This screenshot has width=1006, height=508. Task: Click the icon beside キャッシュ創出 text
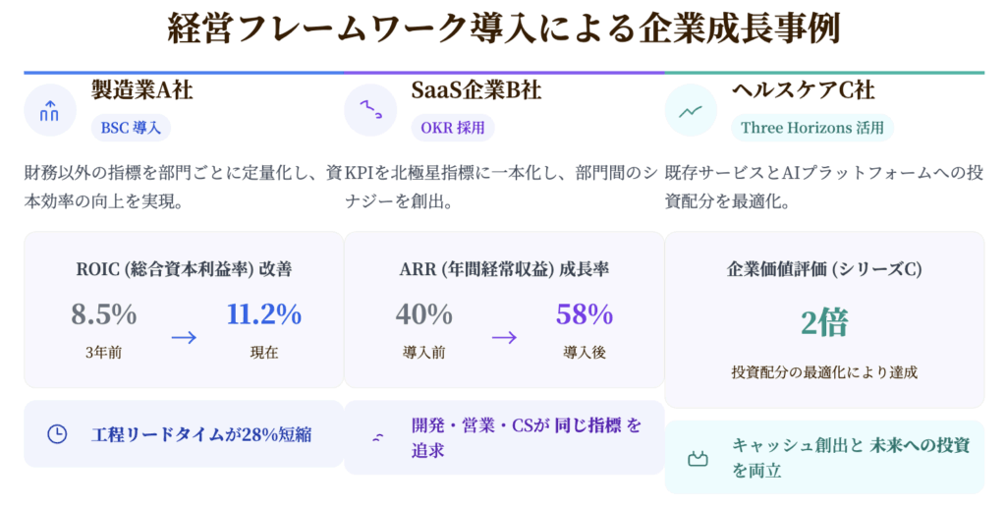pyautogui.click(x=698, y=458)
